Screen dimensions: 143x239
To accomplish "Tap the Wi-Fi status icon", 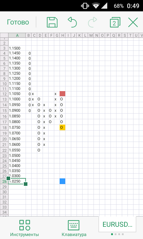I will pyautogui.click(x=96, y=6).
